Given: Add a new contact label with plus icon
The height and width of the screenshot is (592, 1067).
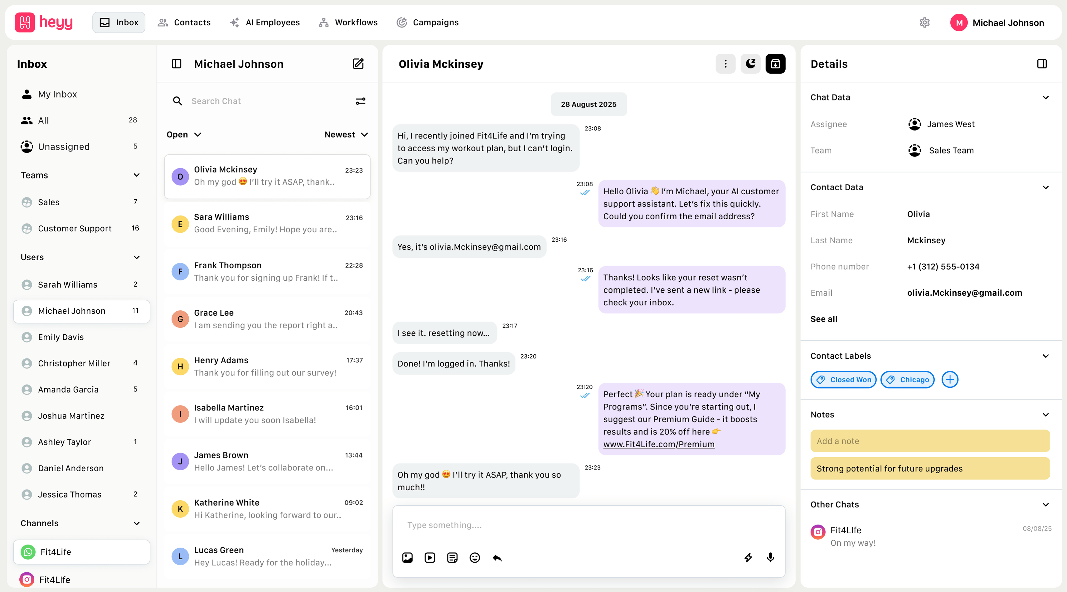Looking at the screenshot, I should click(950, 379).
